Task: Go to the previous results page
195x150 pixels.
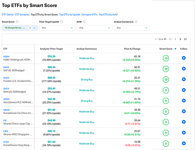Action: (x=175, y=39)
